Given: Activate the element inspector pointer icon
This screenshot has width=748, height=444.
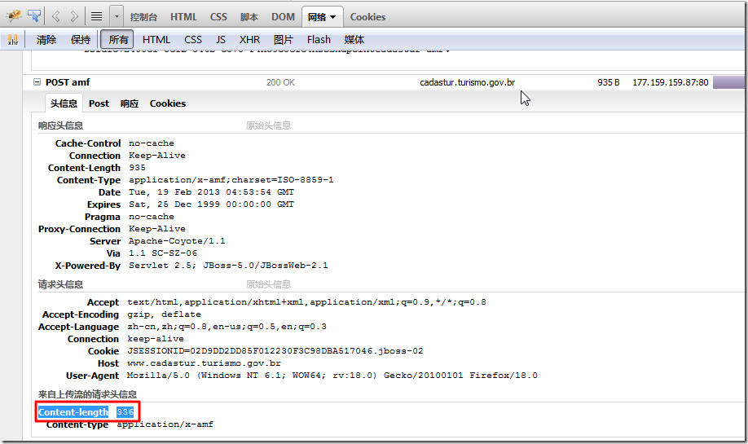Looking at the screenshot, I should coord(34,16).
